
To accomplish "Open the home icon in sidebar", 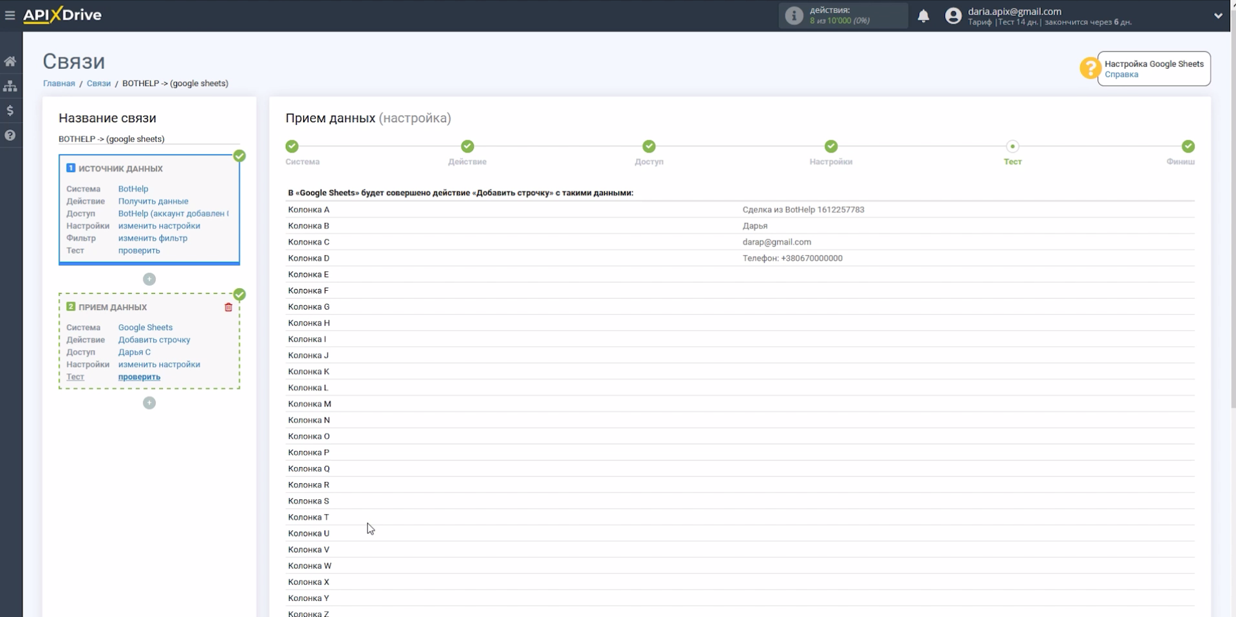I will 10,61.
